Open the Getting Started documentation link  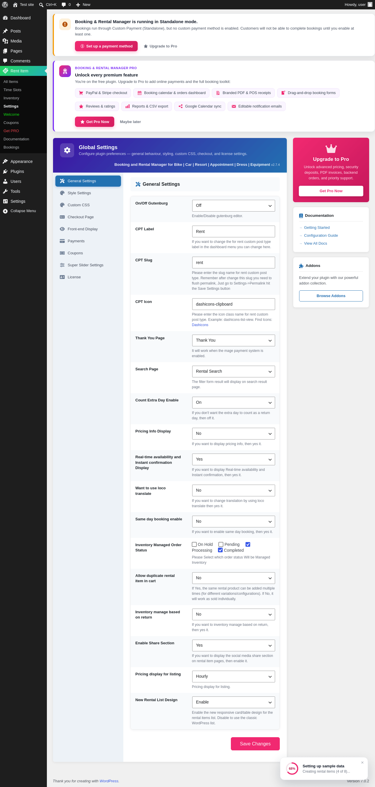317,228
